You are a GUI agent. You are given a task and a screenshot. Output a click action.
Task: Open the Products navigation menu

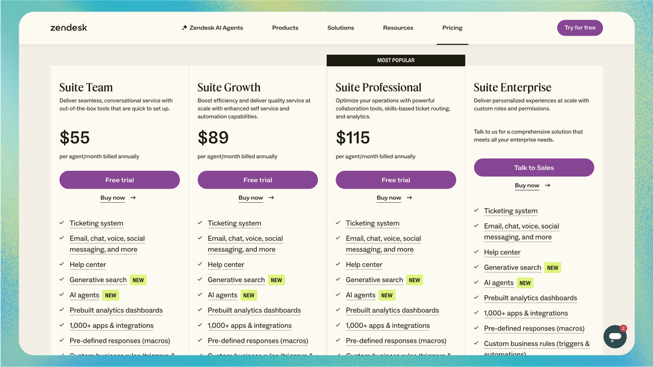pos(285,28)
